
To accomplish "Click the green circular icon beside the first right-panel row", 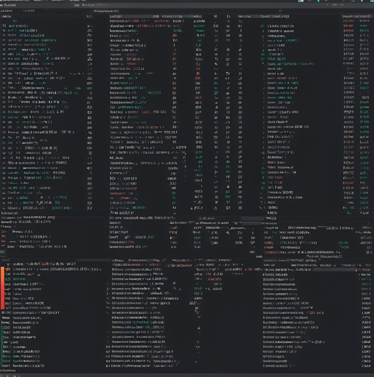I will click(x=263, y=26).
